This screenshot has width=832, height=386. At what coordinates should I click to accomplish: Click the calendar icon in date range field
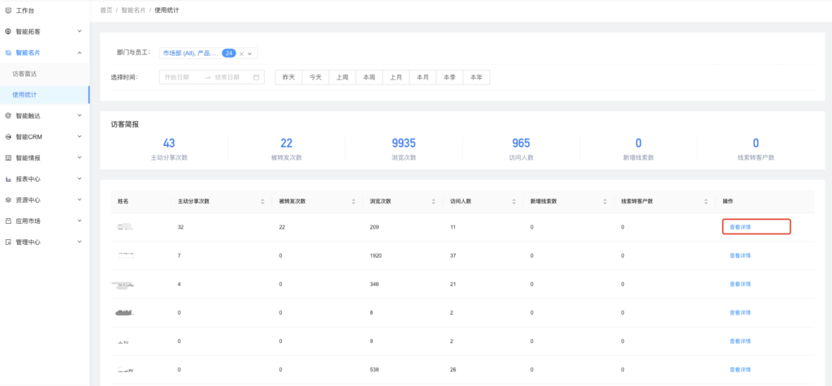coord(257,78)
